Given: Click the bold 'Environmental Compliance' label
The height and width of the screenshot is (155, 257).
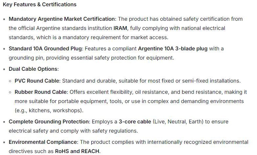Looking at the screenshot, I should pos(43,142).
